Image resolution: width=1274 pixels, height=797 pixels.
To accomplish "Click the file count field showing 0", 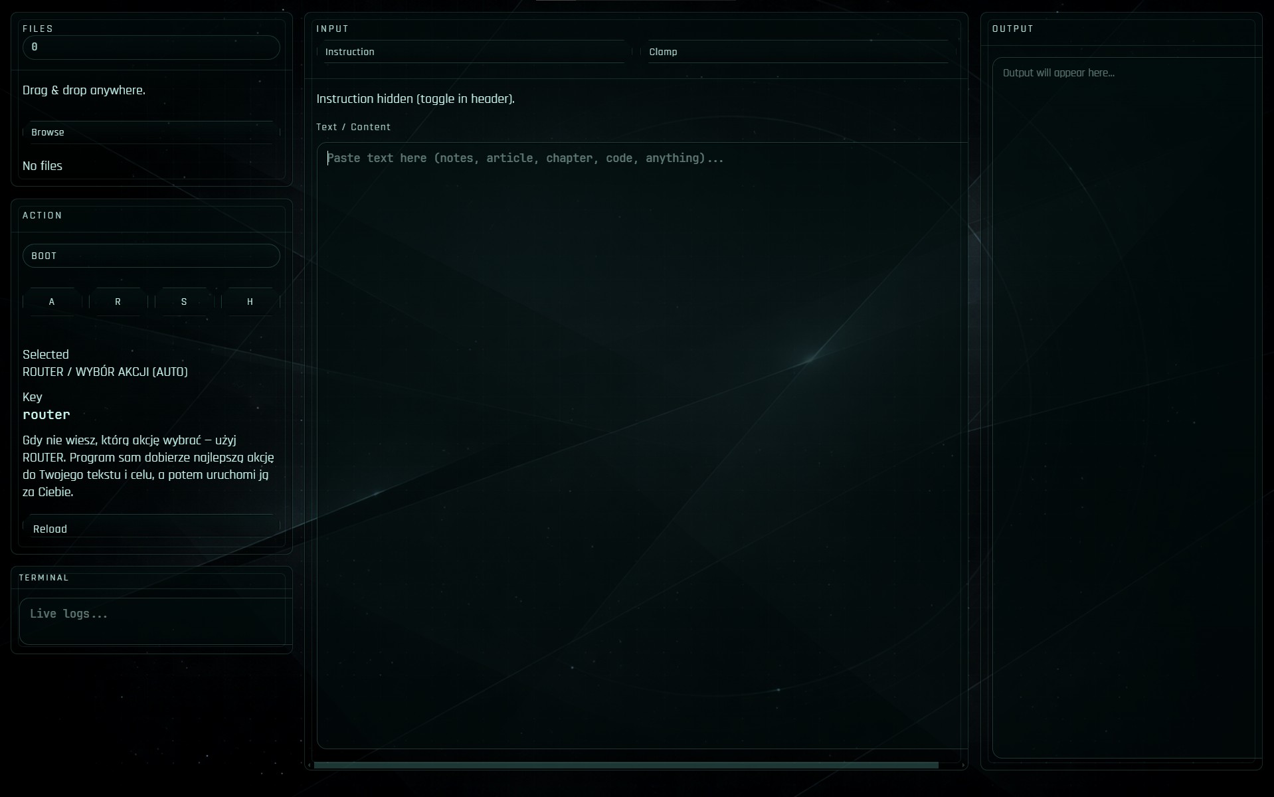I will point(151,47).
